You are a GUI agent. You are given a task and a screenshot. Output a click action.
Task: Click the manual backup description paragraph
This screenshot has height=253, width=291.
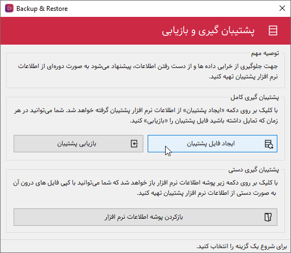pos(145,188)
